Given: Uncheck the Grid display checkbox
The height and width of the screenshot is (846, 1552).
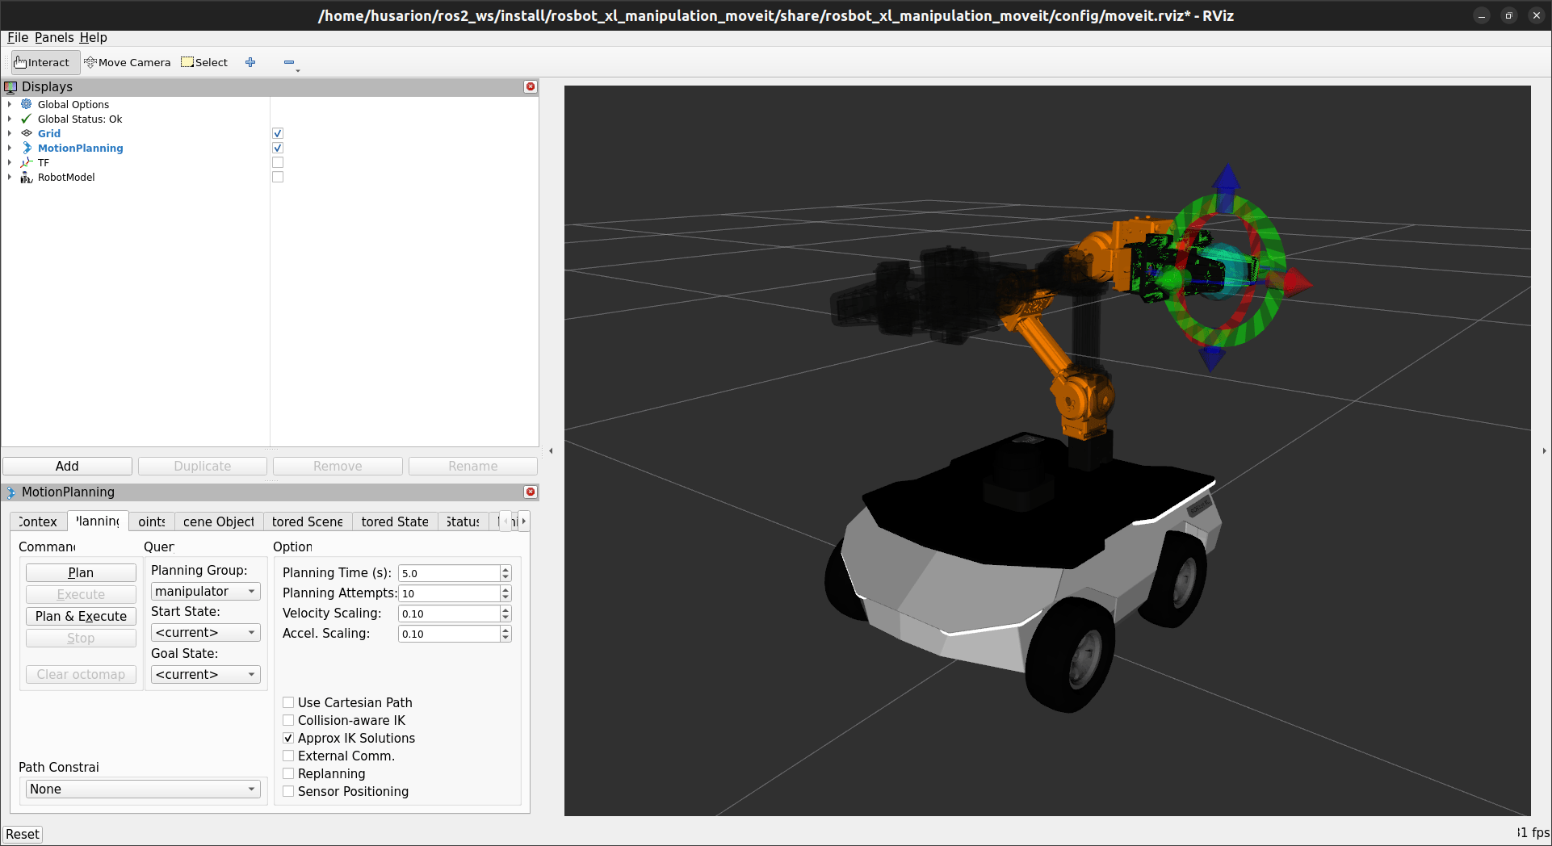Looking at the screenshot, I should coord(278,133).
